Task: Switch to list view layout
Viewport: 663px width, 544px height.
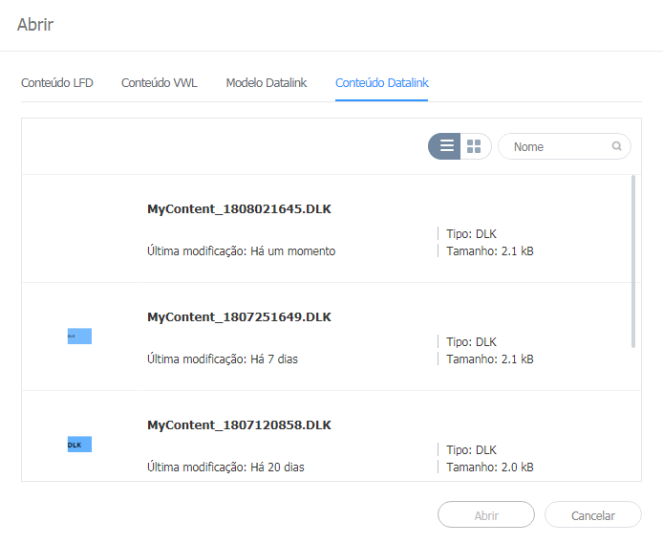Action: [446, 146]
